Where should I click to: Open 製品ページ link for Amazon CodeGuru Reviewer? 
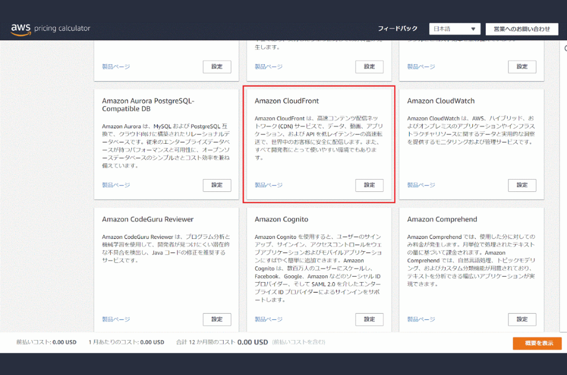click(x=116, y=319)
